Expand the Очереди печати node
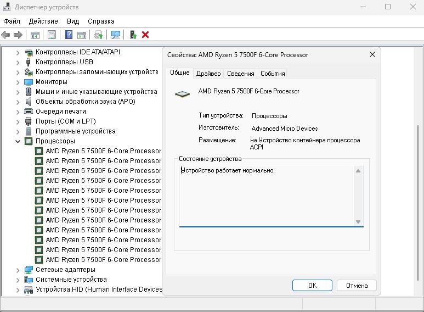This screenshot has width=424, height=312. point(18,112)
